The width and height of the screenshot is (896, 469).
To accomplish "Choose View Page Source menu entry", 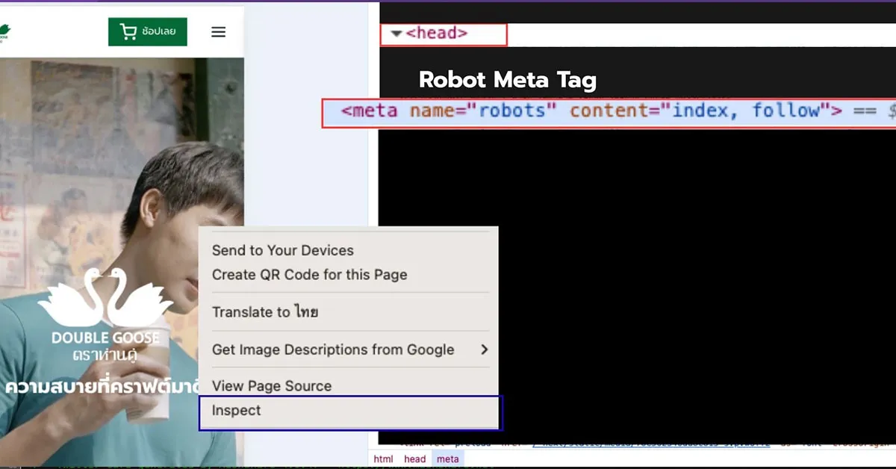I will point(272,386).
